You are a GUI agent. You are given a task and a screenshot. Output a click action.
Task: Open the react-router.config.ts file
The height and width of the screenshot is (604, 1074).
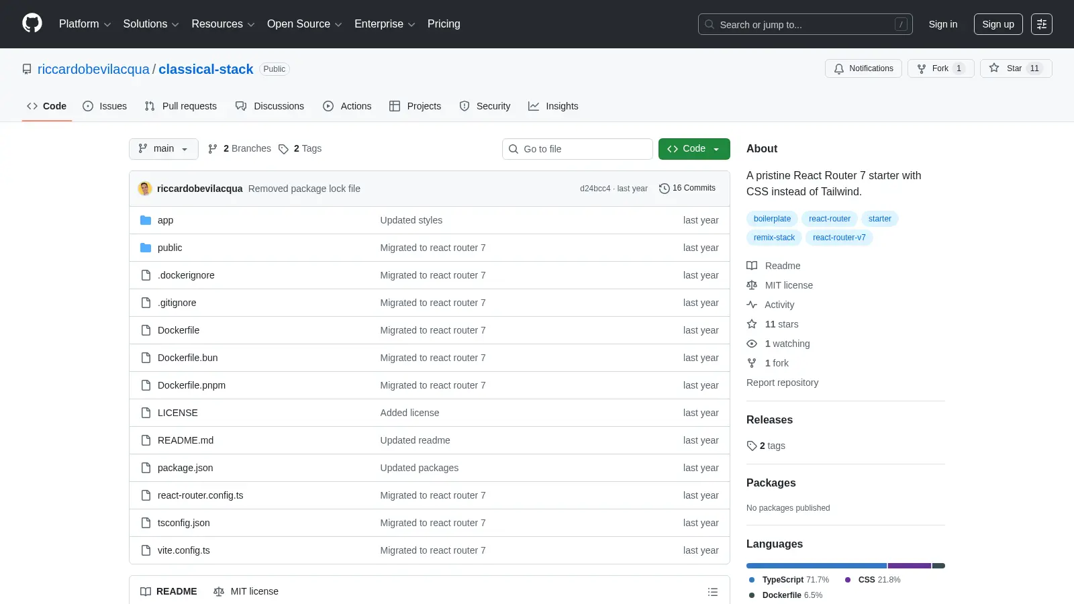click(200, 495)
